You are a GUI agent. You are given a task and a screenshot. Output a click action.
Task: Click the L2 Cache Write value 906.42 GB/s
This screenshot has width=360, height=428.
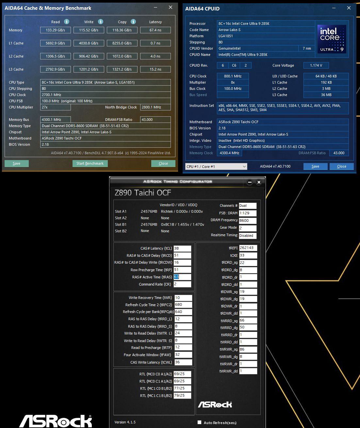pos(89,56)
